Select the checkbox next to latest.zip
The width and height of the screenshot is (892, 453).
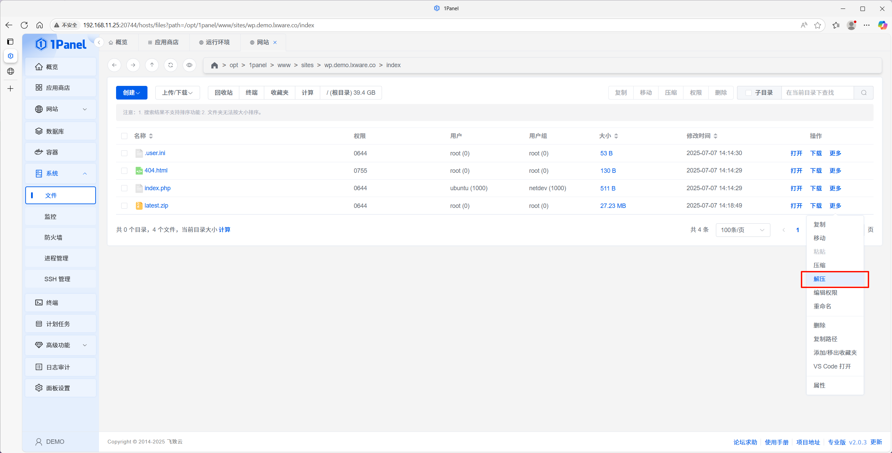[124, 206]
